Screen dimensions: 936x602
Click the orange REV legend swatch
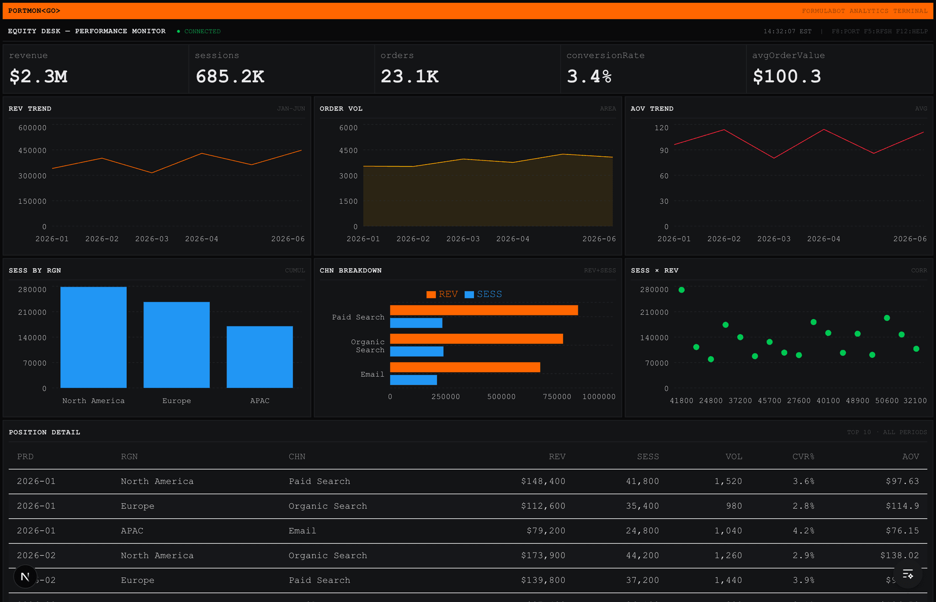tap(431, 294)
